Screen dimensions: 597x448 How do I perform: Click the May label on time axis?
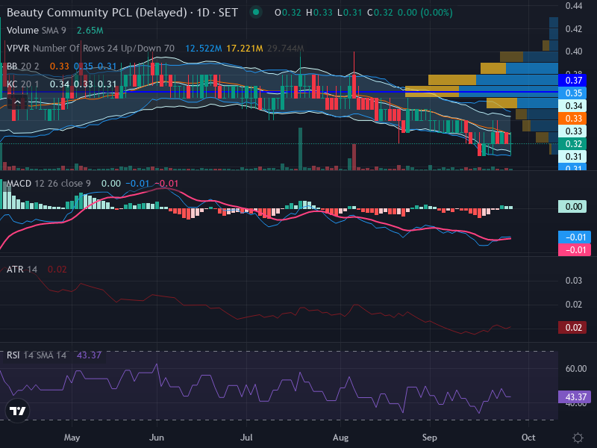(72, 438)
